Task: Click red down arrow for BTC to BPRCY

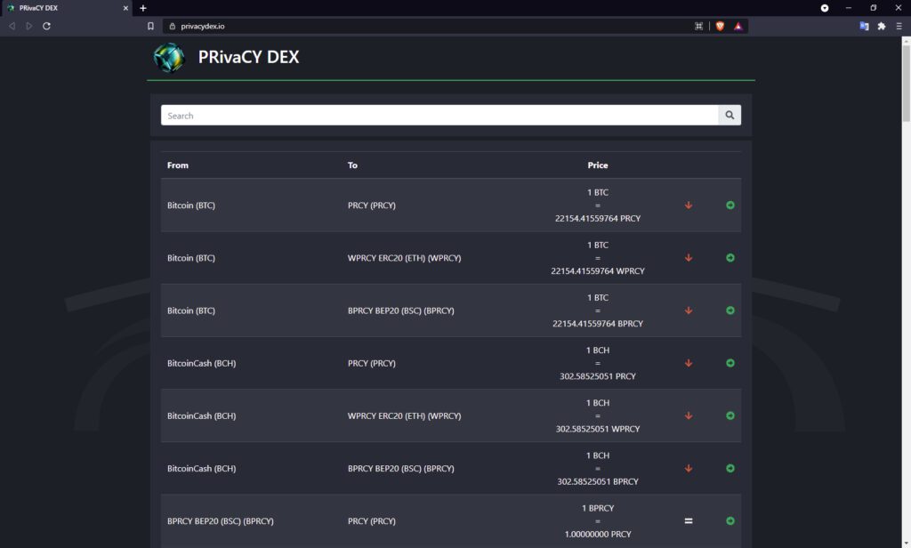Action: pyautogui.click(x=689, y=310)
